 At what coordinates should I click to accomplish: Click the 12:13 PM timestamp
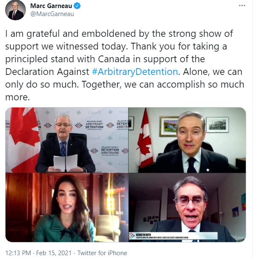point(18,253)
